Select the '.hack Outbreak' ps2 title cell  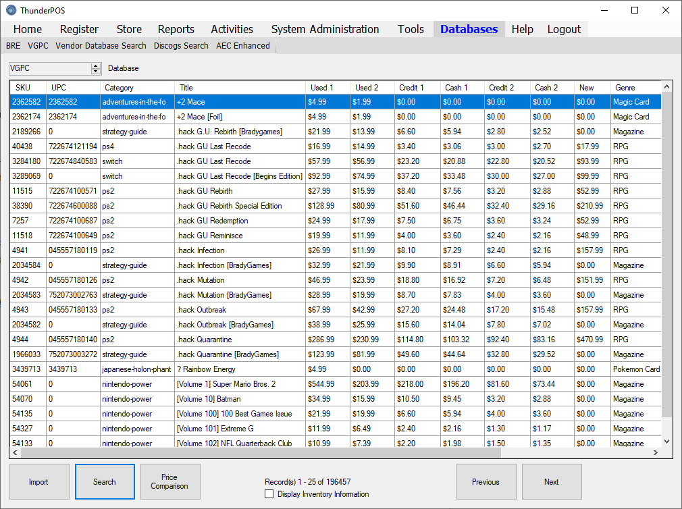point(240,309)
